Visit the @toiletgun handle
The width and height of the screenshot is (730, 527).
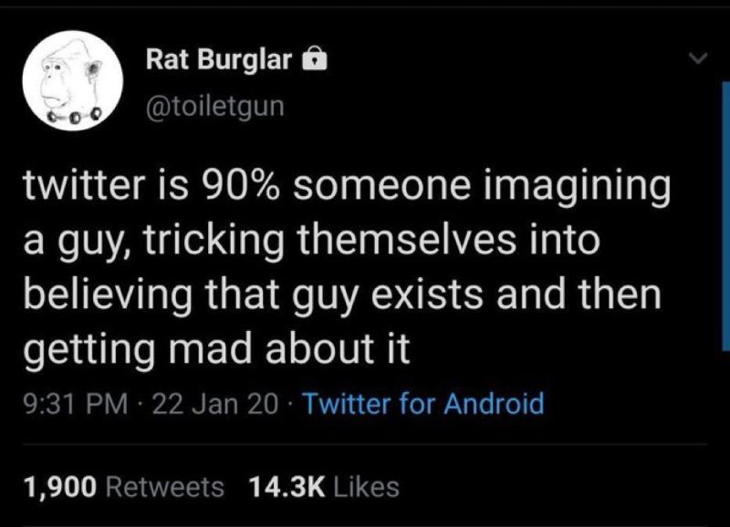click(x=215, y=107)
